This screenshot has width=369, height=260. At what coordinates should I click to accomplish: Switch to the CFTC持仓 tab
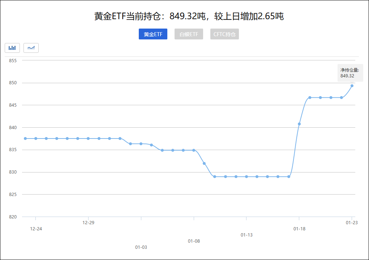[x=224, y=34]
